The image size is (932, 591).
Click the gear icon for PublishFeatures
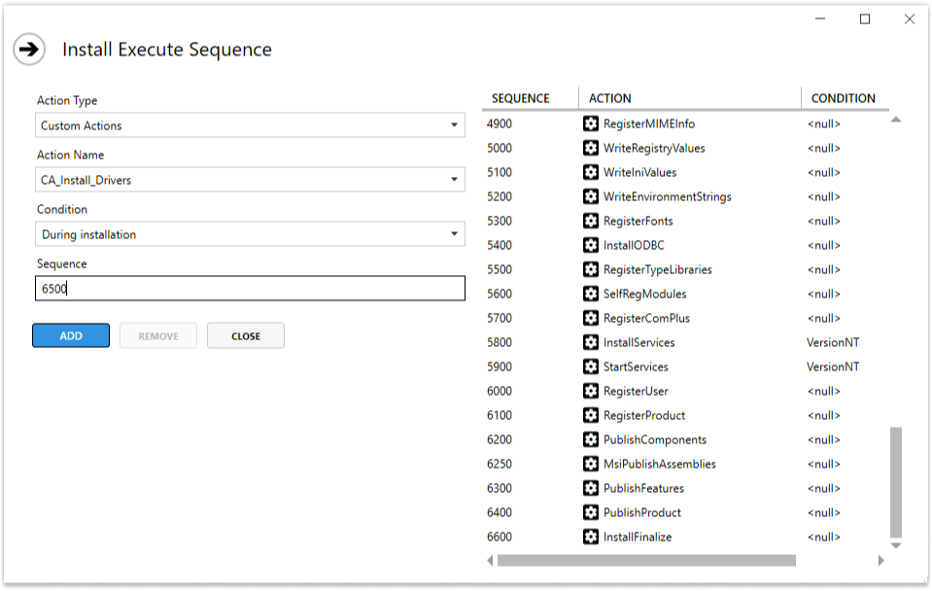(590, 488)
